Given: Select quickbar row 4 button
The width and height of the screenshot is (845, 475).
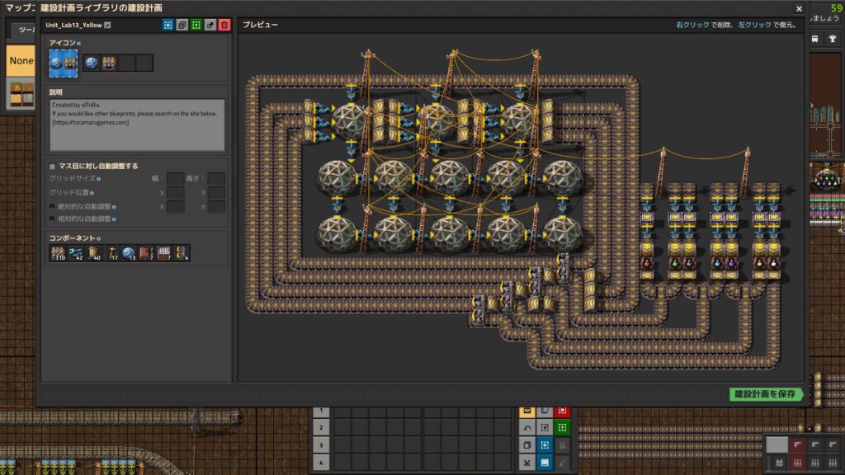Looking at the screenshot, I should (321, 463).
